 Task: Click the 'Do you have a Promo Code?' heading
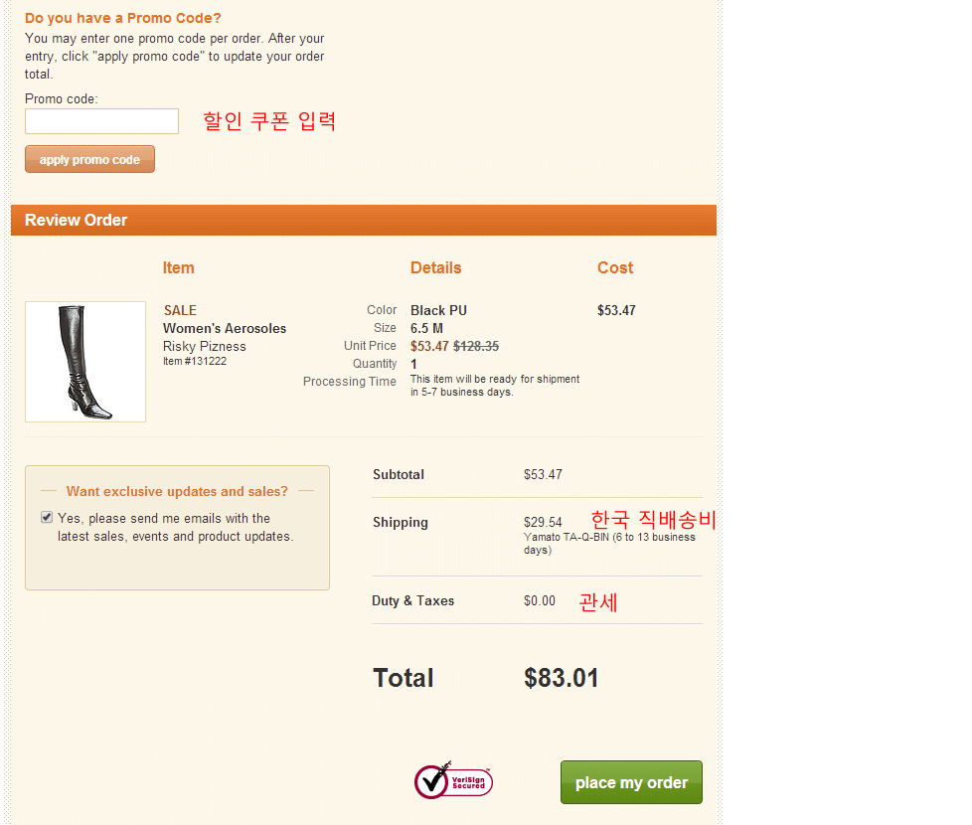coord(123,18)
